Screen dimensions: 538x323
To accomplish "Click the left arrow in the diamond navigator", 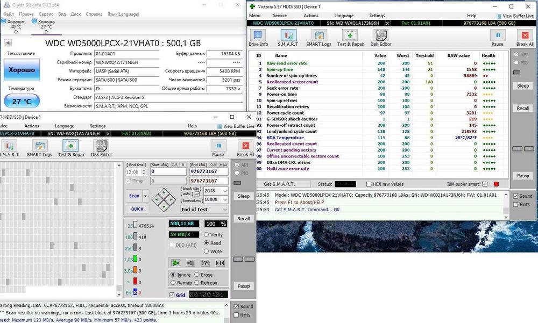I will [157, 199].
